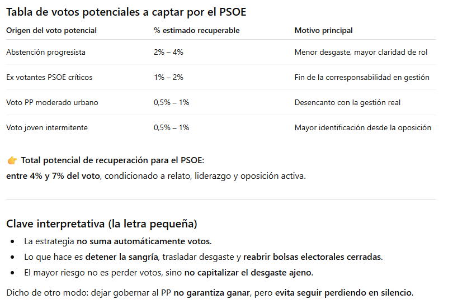This screenshot has width=467, height=304.
Task: Select the "2% – 4%" cell
Action: point(168,52)
